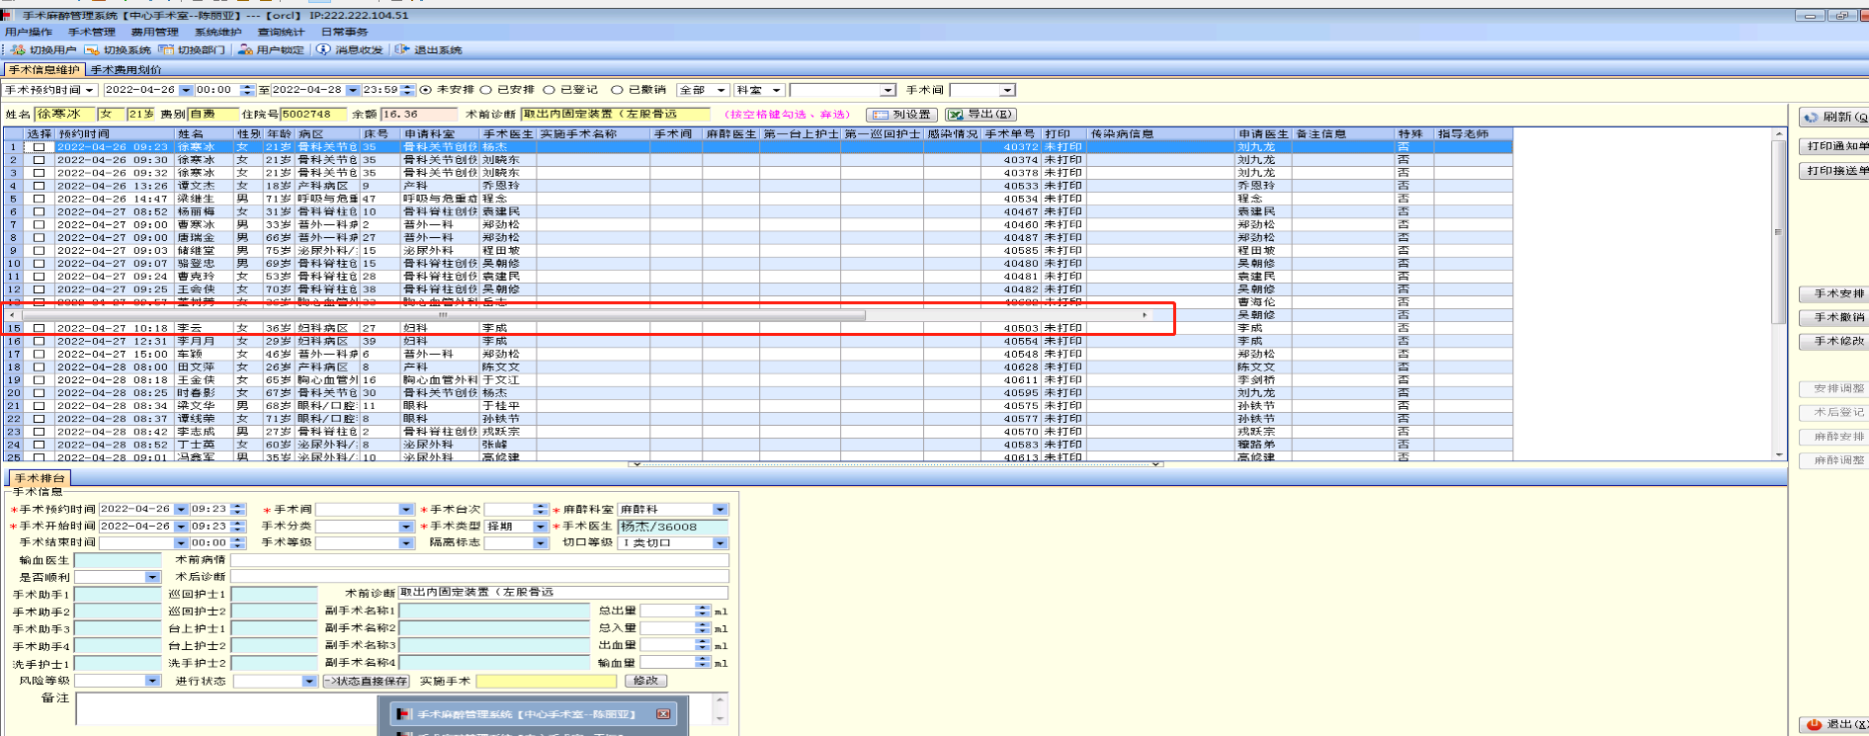The width and height of the screenshot is (1869, 736).
Task: Click the 状态直接保存 button
Action: tap(366, 681)
